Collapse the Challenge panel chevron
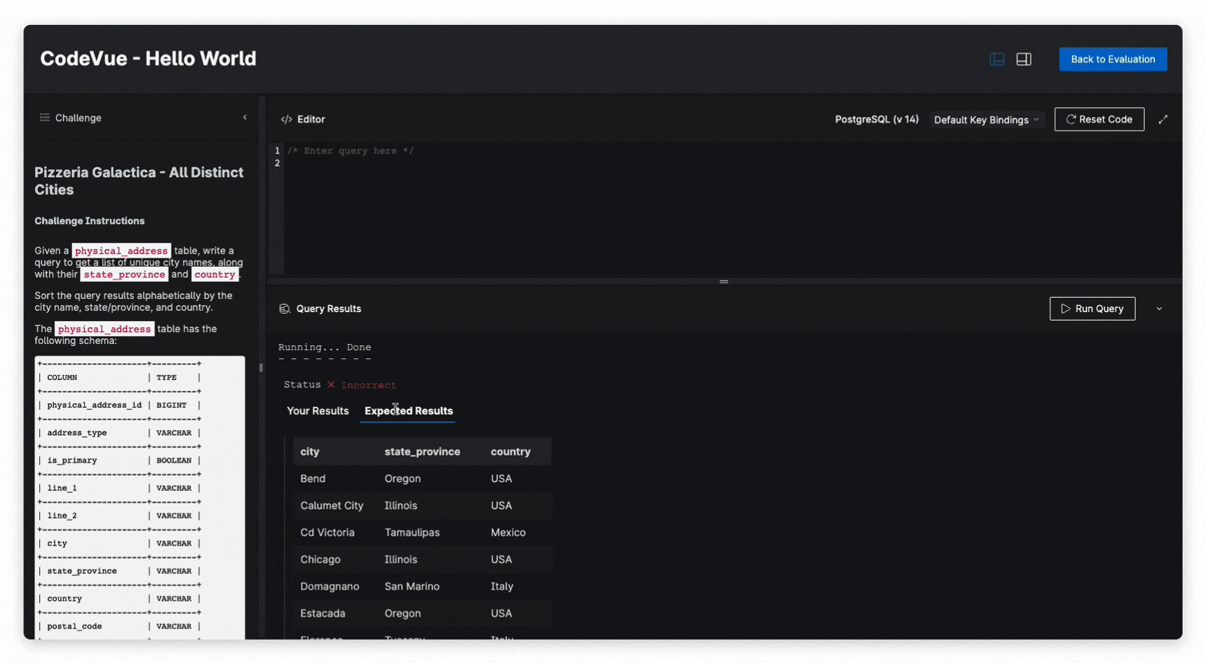The height and width of the screenshot is (663, 1206). tap(245, 117)
